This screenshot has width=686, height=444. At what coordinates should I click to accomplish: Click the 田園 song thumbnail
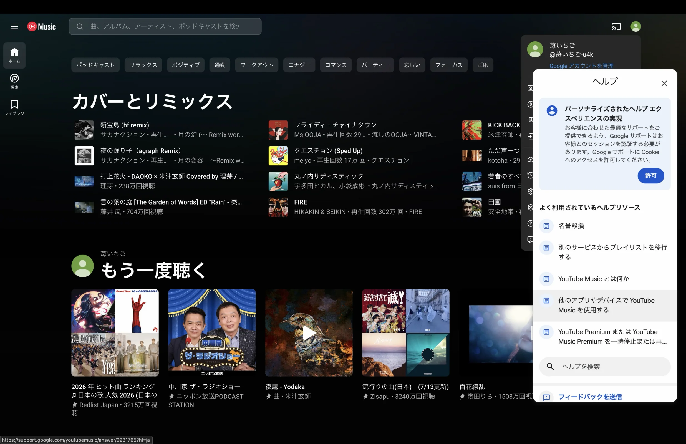point(472,207)
